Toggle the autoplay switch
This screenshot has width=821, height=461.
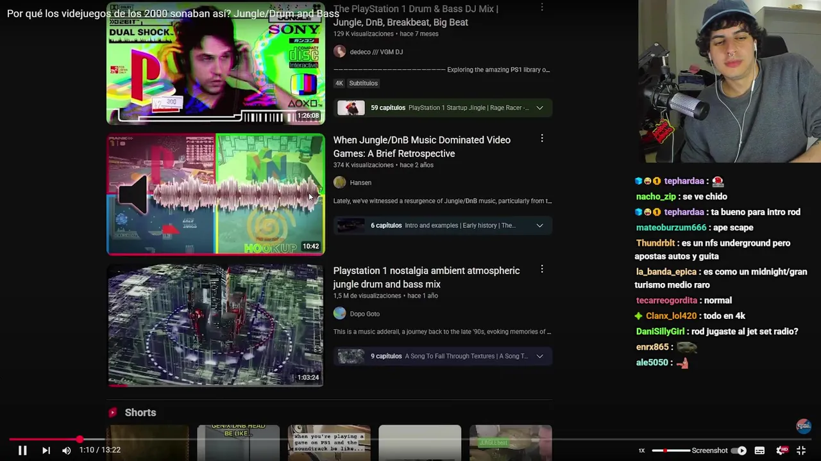pos(739,451)
